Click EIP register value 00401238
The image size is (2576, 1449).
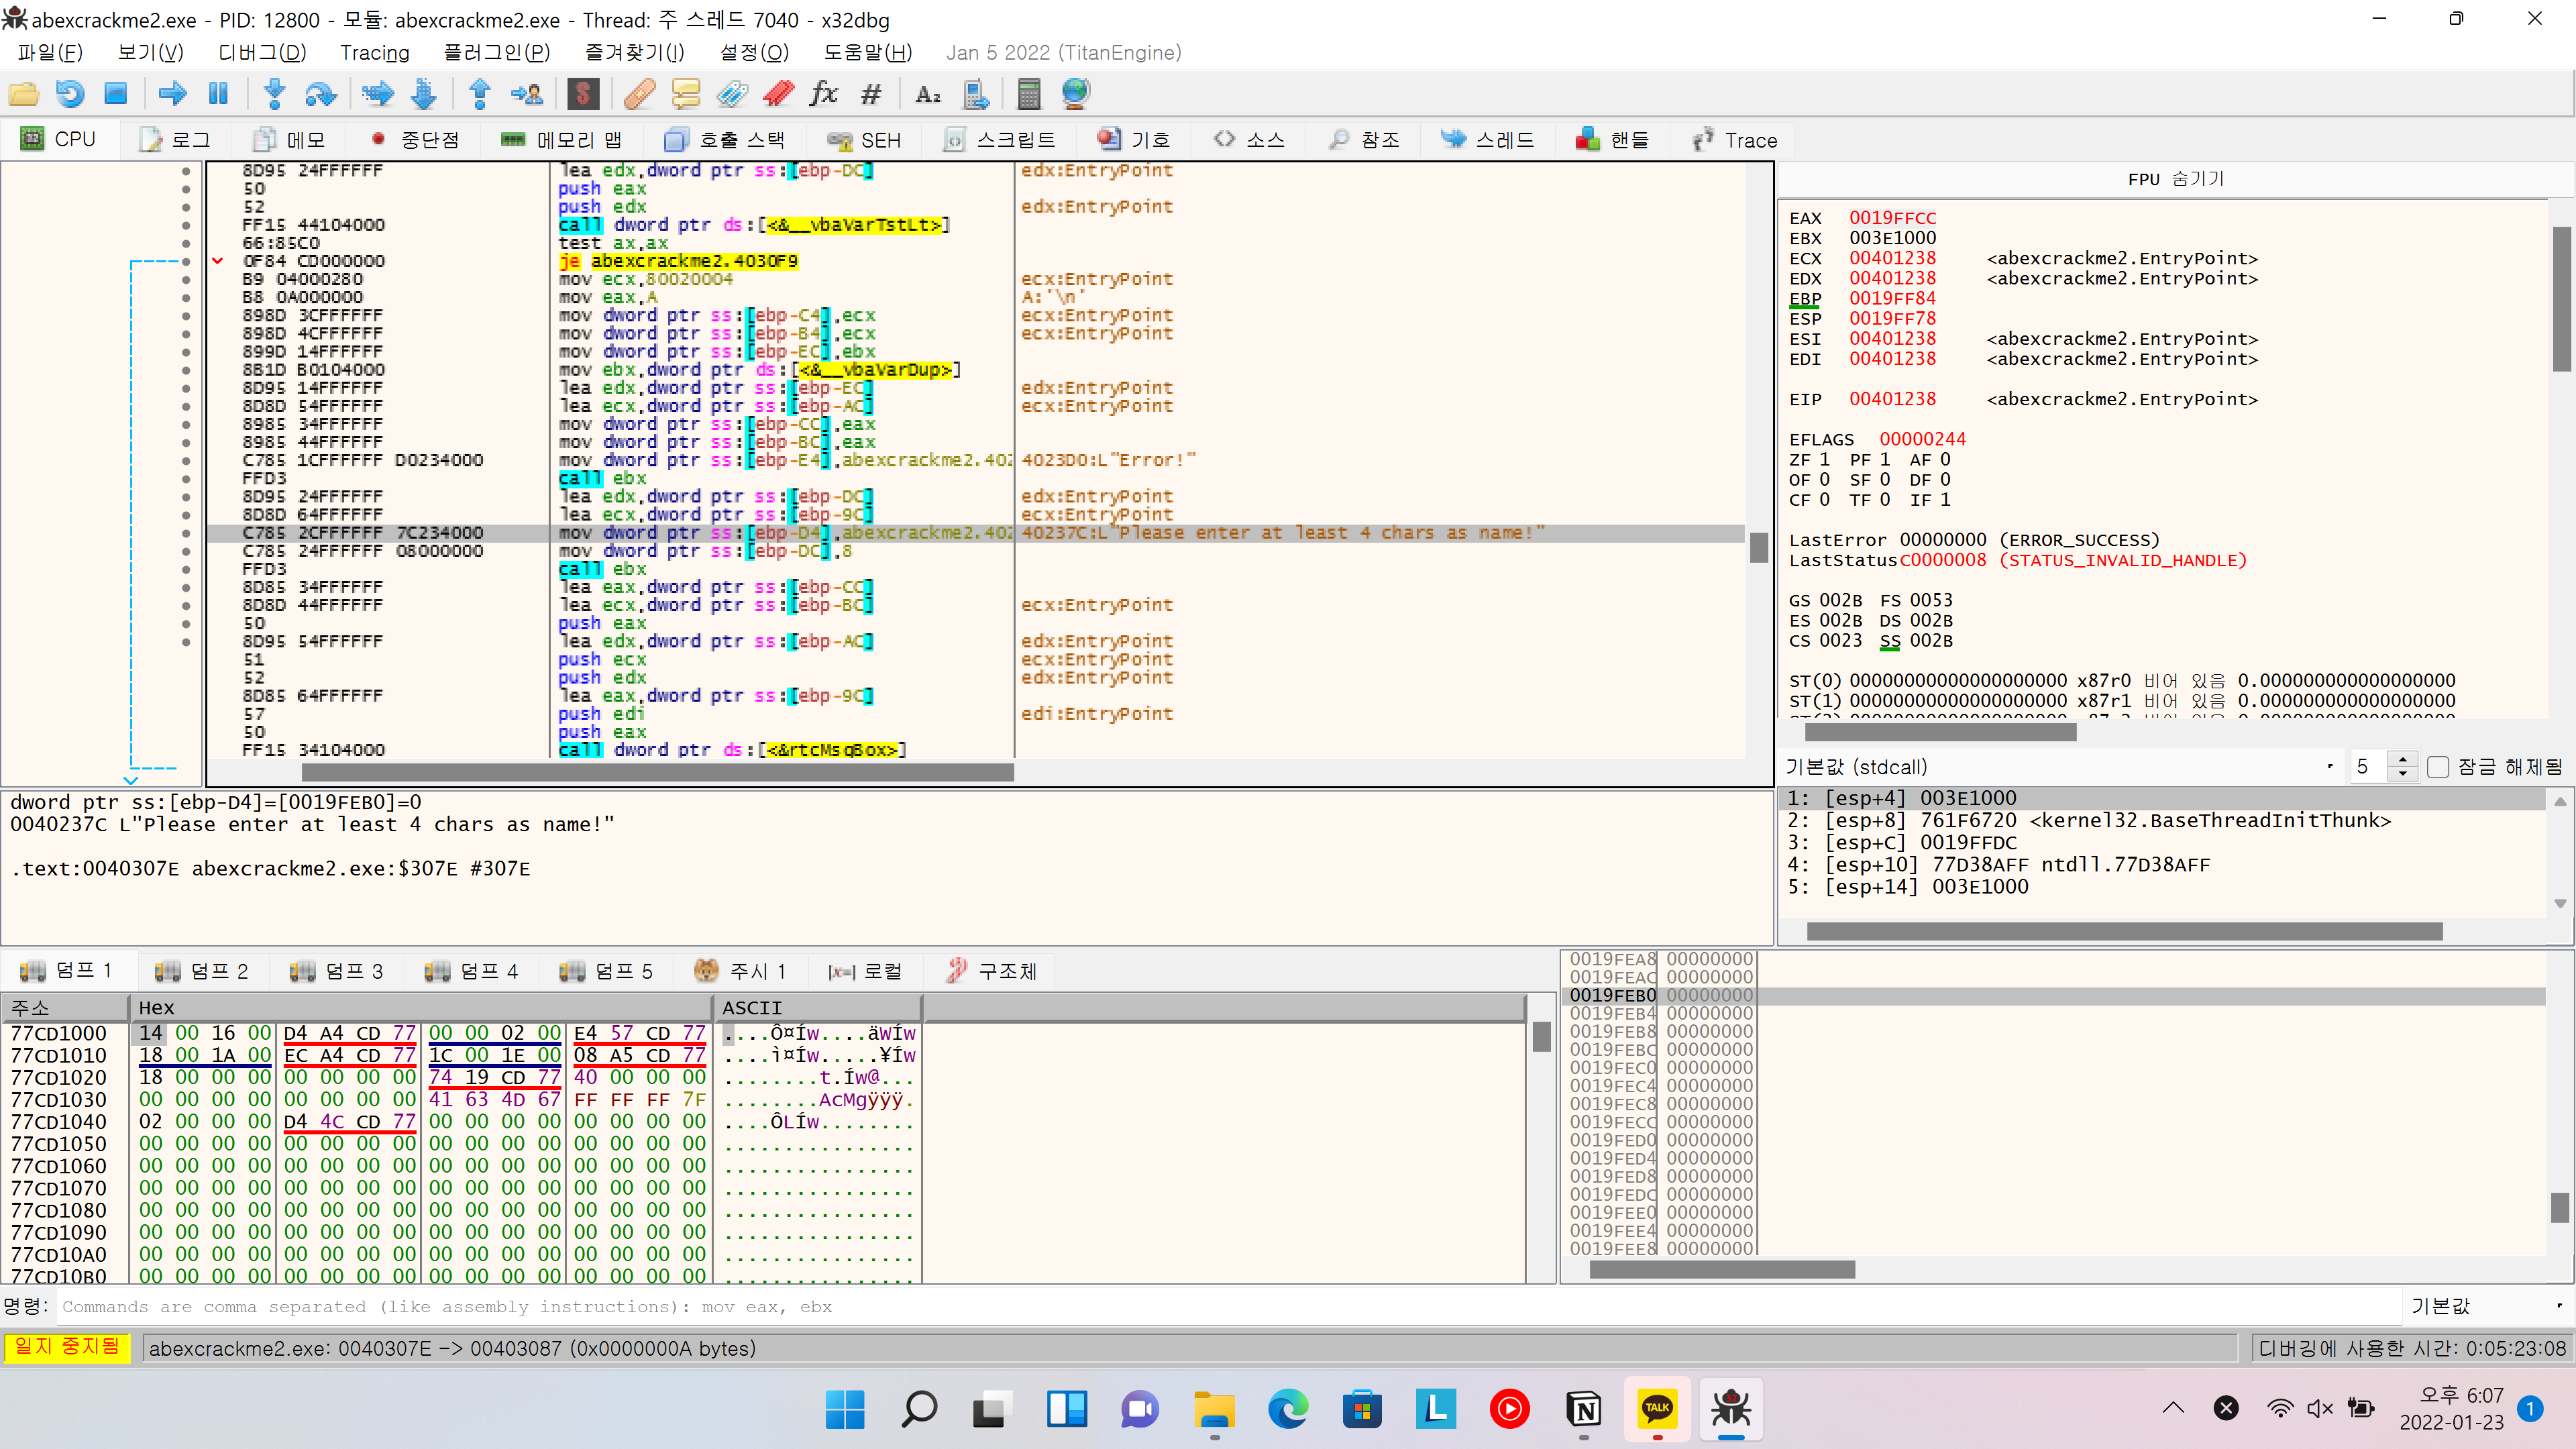click(1892, 399)
